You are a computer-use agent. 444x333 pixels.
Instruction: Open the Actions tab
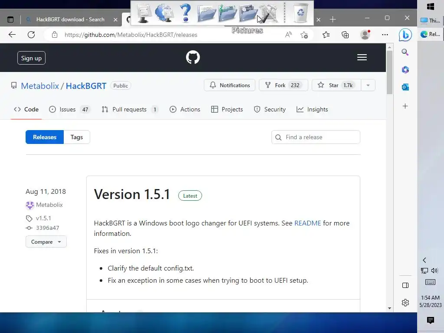[x=185, y=110]
